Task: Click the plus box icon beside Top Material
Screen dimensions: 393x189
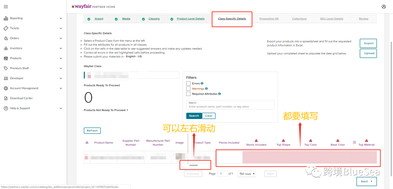Action: 354,142
